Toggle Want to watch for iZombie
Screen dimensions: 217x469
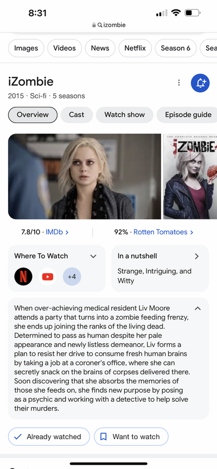point(131,436)
